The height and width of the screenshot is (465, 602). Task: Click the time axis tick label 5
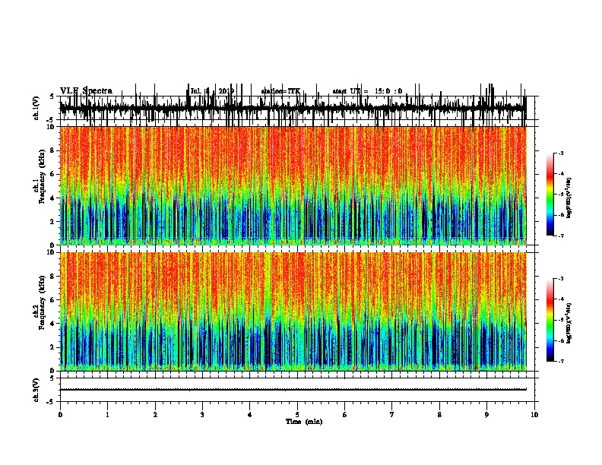click(297, 415)
